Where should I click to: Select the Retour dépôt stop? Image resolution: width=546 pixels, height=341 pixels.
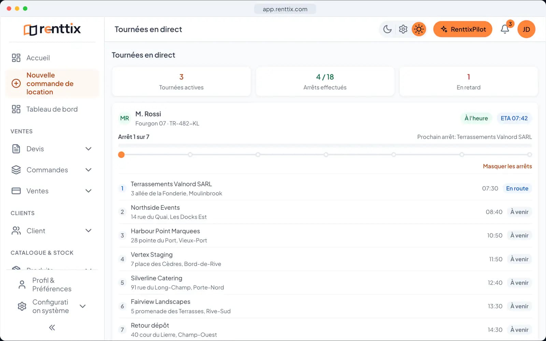click(x=325, y=330)
